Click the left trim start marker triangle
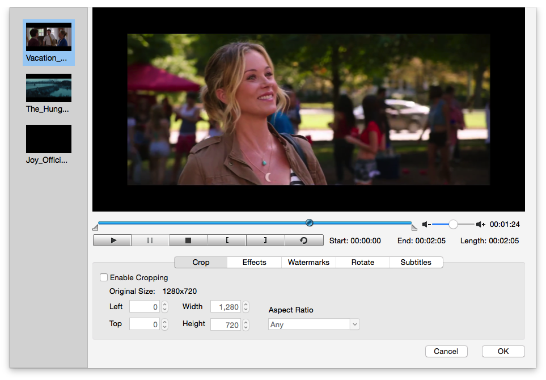The width and height of the screenshot is (546, 380). click(x=95, y=228)
